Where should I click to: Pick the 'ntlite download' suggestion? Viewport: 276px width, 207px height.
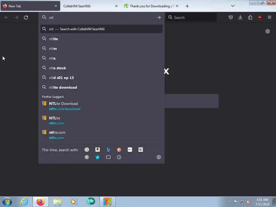tap(101, 87)
